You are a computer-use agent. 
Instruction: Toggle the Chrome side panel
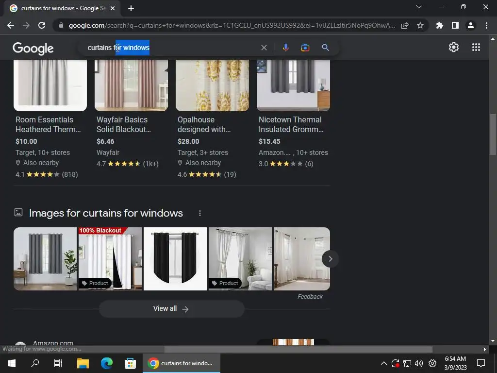(455, 25)
